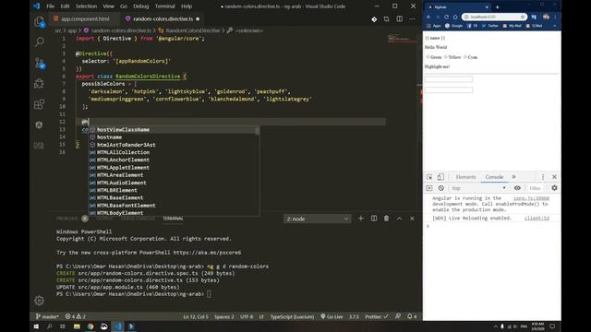The height and width of the screenshot is (332, 591).
Task: Choose HTMLBodyElement autocomplete suggestion
Action: click(174, 213)
